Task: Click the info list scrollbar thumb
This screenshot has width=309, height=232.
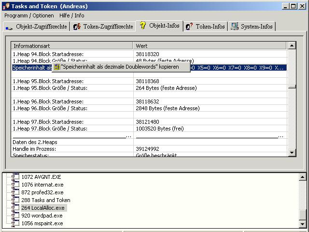Action: coord(292,86)
